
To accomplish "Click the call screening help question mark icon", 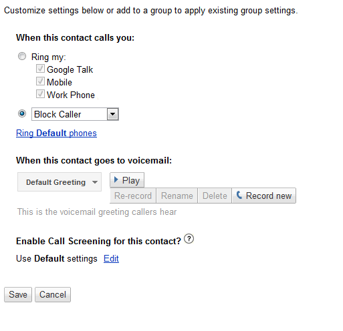I will coord(189,239).
